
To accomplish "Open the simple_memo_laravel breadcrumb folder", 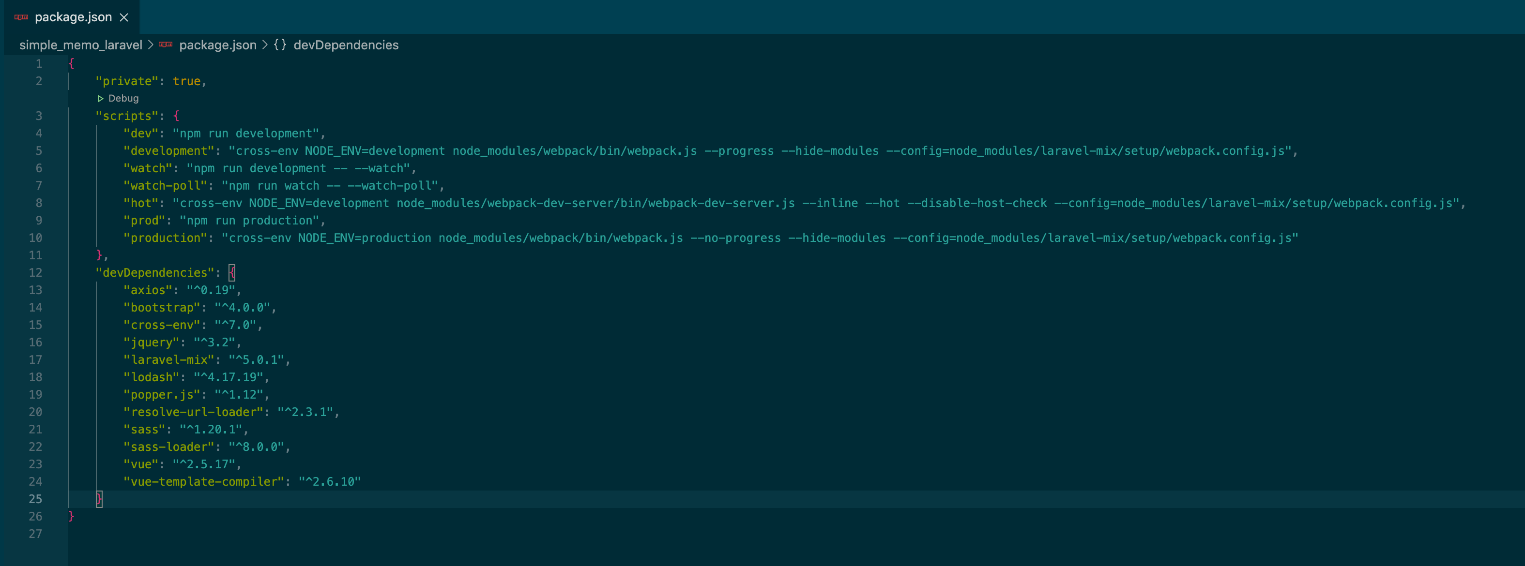I will point(80,45).
